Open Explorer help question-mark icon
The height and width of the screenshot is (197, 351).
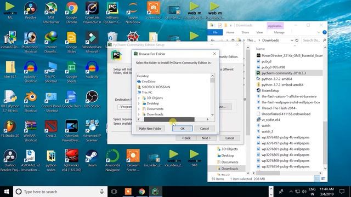point(324,32)
